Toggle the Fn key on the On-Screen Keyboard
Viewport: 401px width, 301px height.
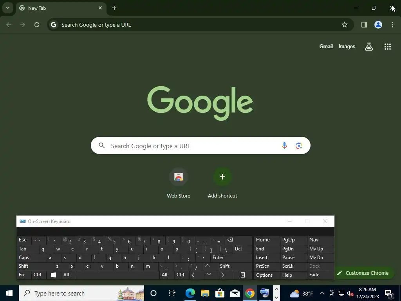click(x=24, y=275)
